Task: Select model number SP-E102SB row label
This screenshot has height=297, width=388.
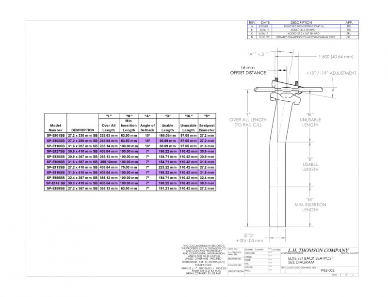Action: coord(56,141)
